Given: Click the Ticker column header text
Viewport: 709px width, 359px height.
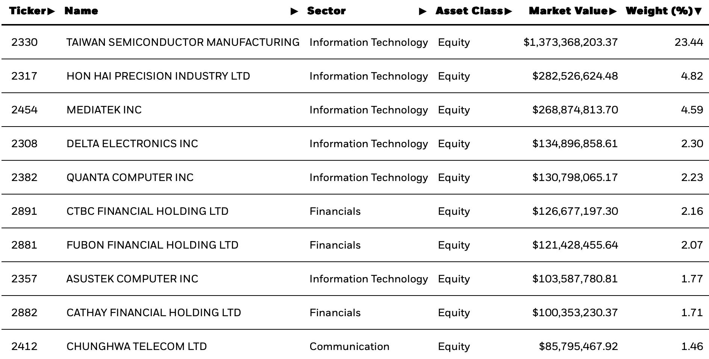Looking at the screenshot, I should point(28,11).
